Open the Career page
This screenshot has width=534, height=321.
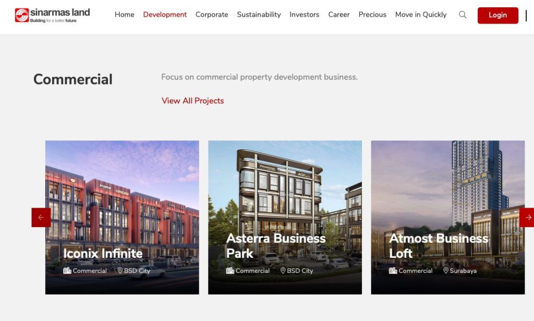339,15
